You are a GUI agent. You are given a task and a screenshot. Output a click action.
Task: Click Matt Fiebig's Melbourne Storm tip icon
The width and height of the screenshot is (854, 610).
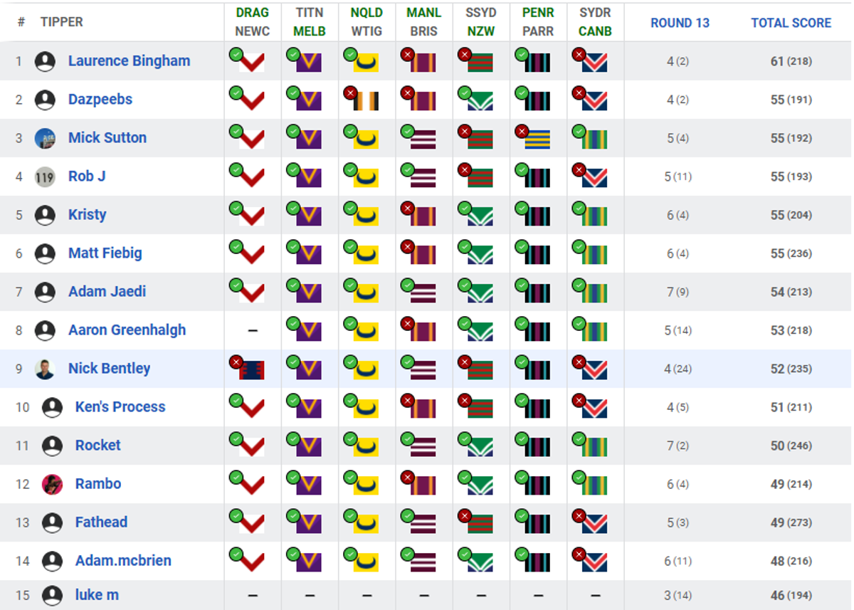[304, 252]
